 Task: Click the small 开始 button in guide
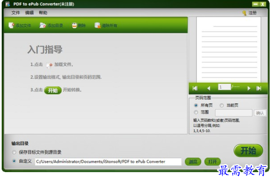53,91
